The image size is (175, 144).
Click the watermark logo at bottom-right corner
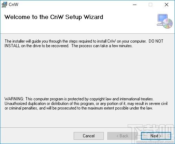click(x=152, y=134)
